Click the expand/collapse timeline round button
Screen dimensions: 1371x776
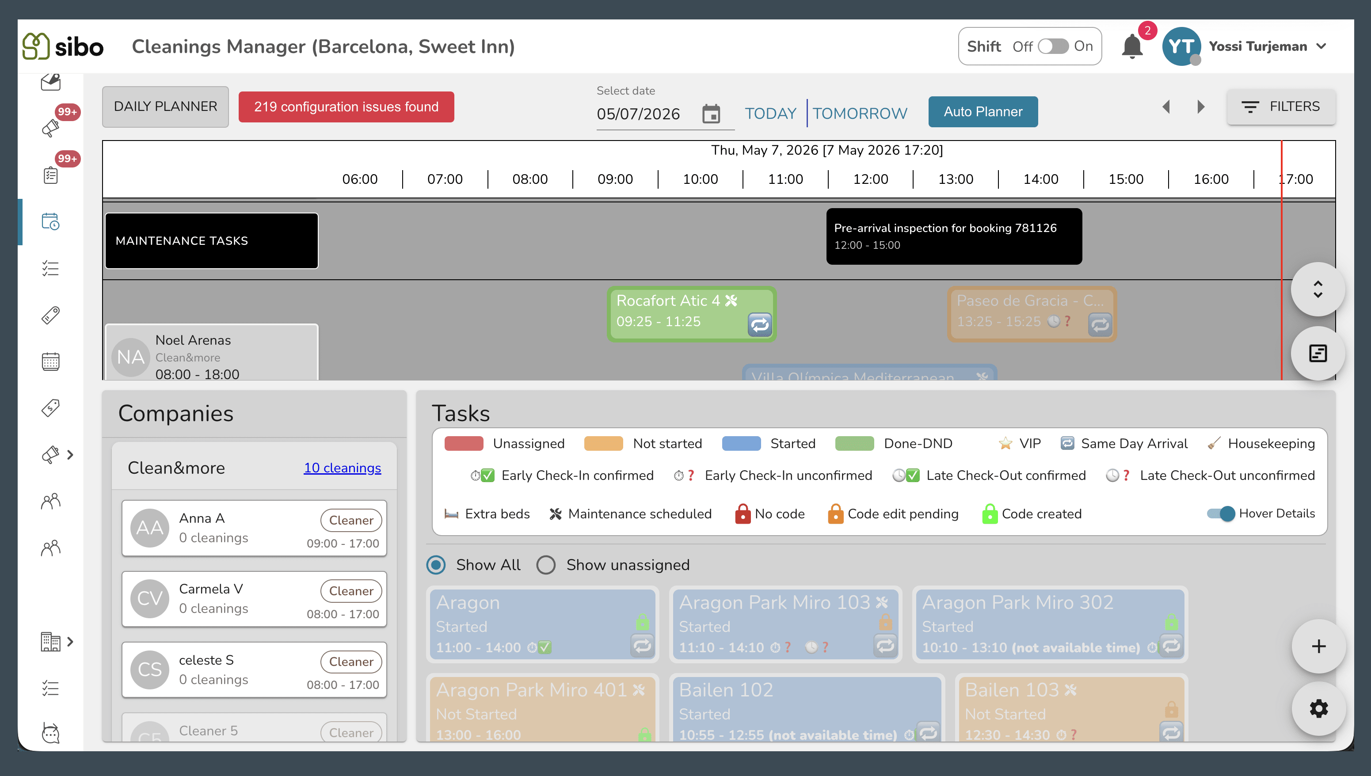1318,289
